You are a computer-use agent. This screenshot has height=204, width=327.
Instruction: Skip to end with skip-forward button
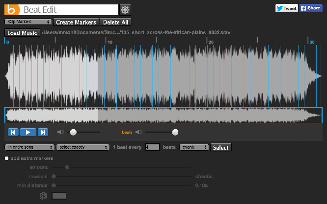pyautogui.click(x=43, y=132)
